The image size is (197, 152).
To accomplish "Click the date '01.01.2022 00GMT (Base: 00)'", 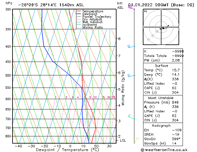I will click(161, 5).
